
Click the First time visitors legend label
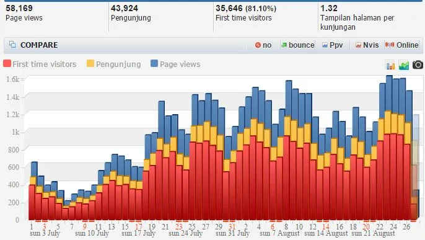45,64
